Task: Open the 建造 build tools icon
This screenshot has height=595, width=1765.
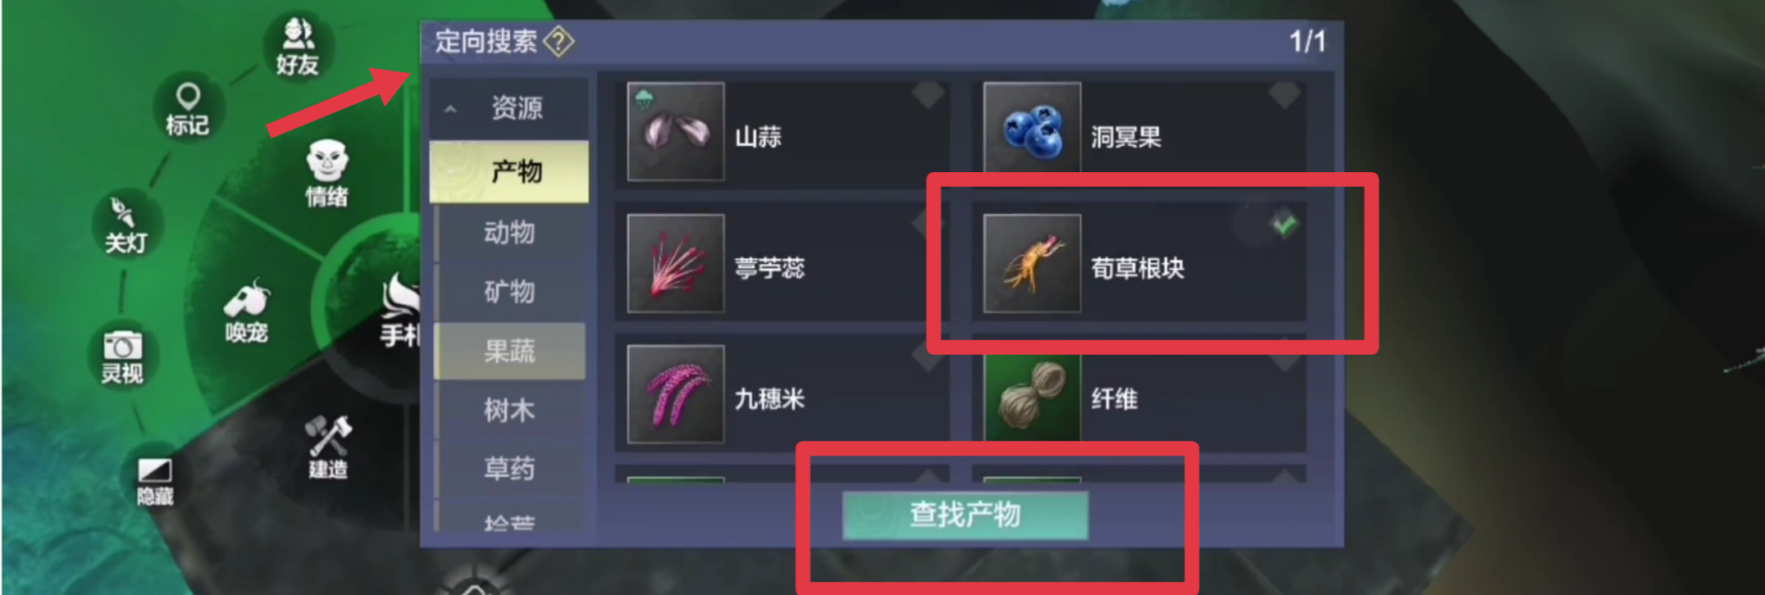Action: 328,447
